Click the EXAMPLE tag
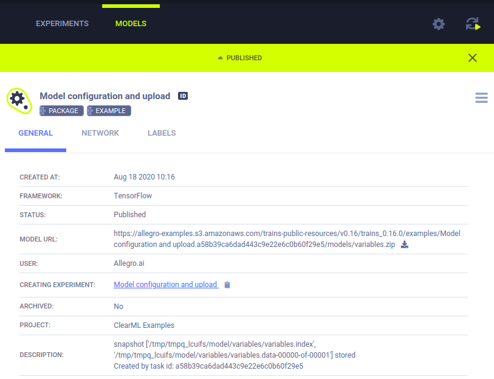This screenshot has width=494, height=379. pos(109,111)
